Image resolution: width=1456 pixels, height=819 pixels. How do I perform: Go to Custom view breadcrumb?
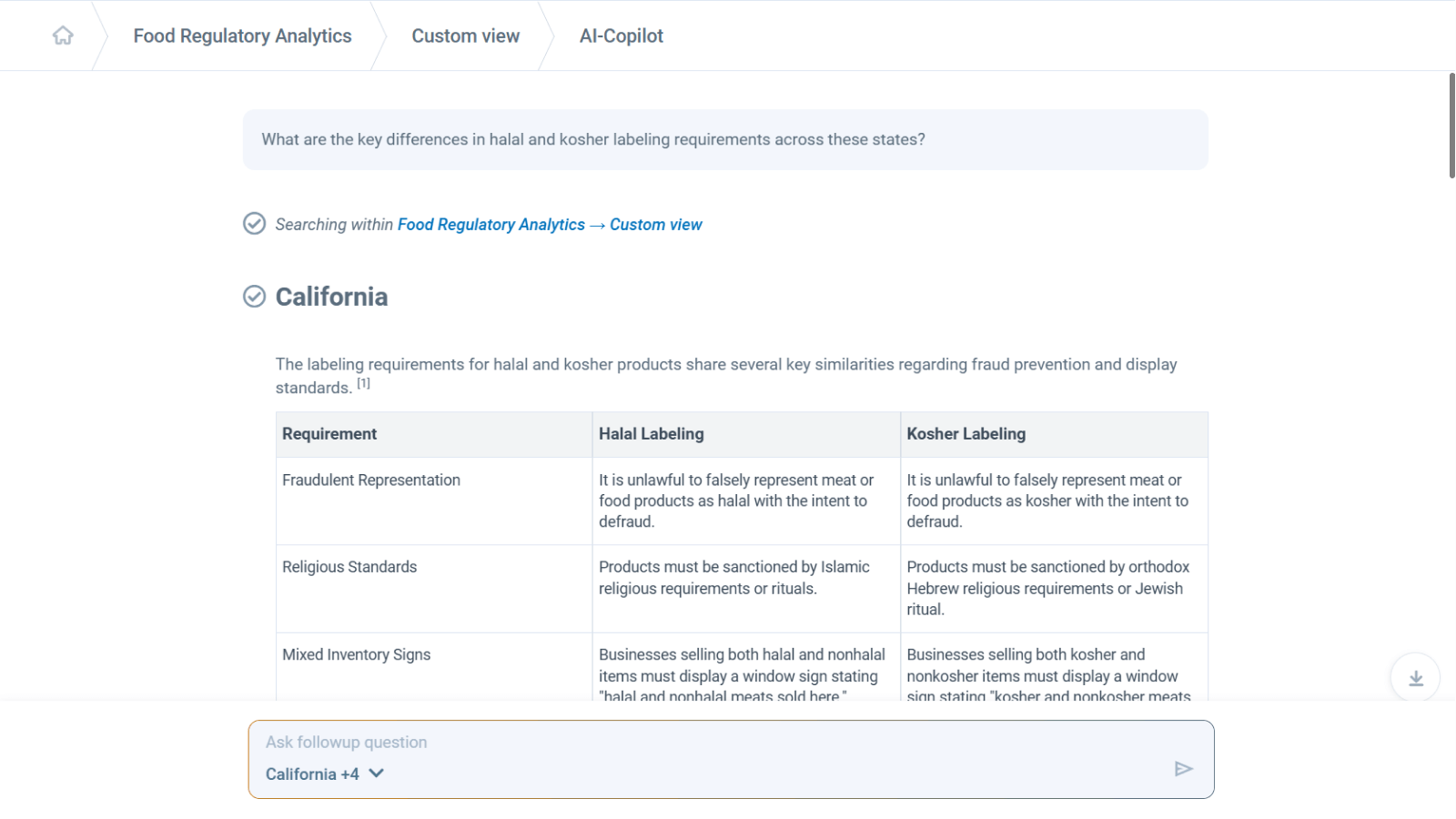[465, 35]
